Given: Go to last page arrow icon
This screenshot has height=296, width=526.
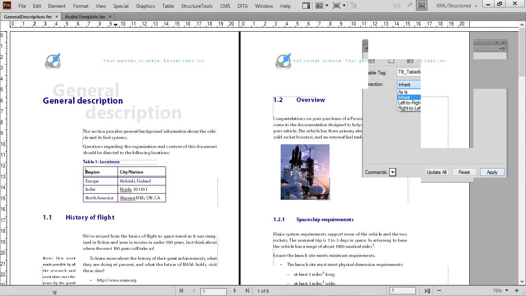Looking at the screenshot, I should [x=247, y=291].
